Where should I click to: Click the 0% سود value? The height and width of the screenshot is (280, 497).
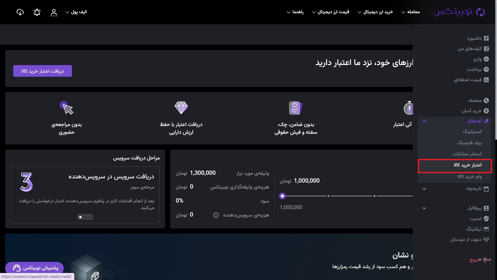point(179,201)
